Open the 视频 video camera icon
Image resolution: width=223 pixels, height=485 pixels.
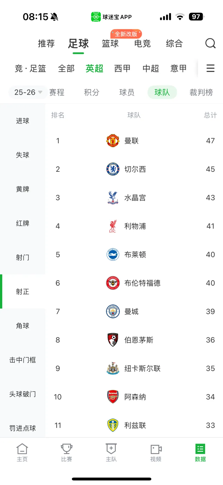(156, 449)
